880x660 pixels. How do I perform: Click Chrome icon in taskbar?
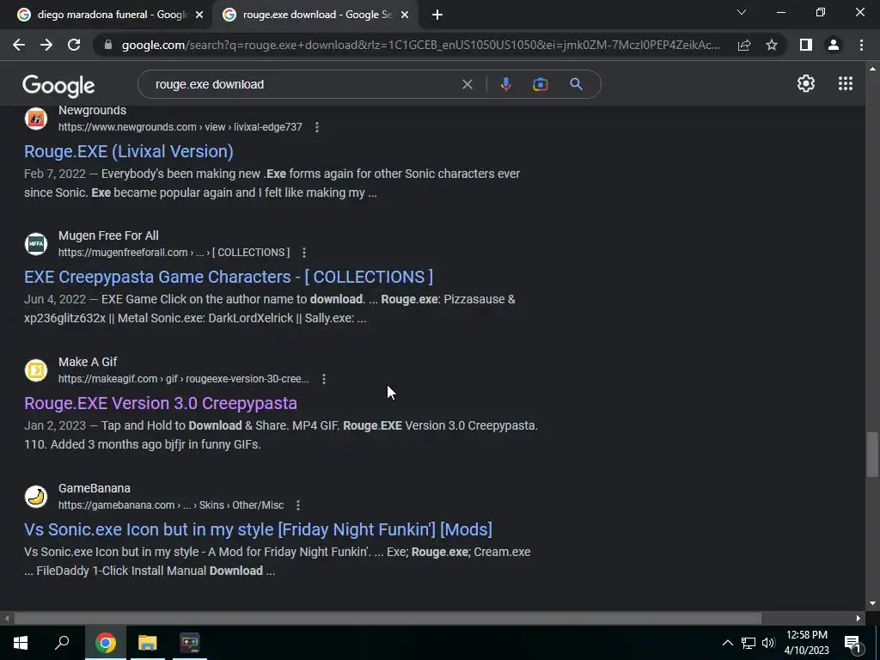click(x=105, y=643)
